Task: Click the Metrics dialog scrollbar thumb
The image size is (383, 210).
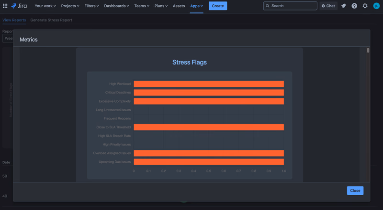Action: [x=368, y=51]
